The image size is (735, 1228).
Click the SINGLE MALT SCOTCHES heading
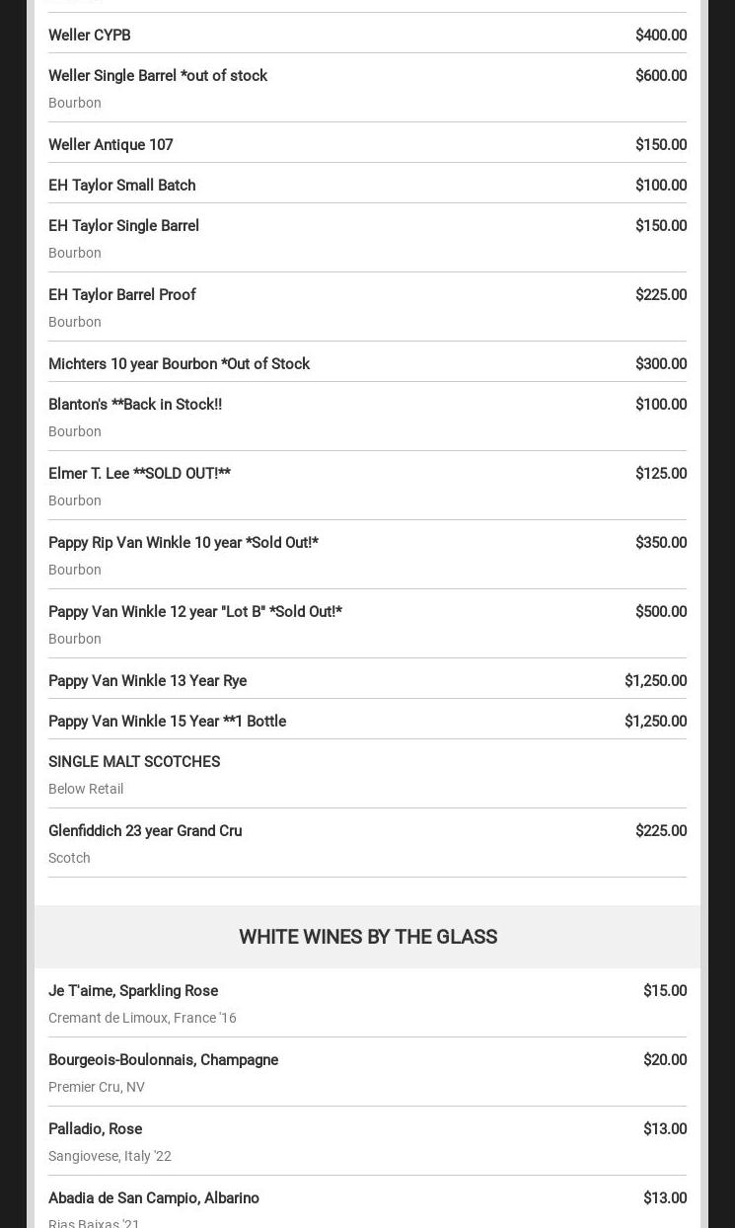134,762
